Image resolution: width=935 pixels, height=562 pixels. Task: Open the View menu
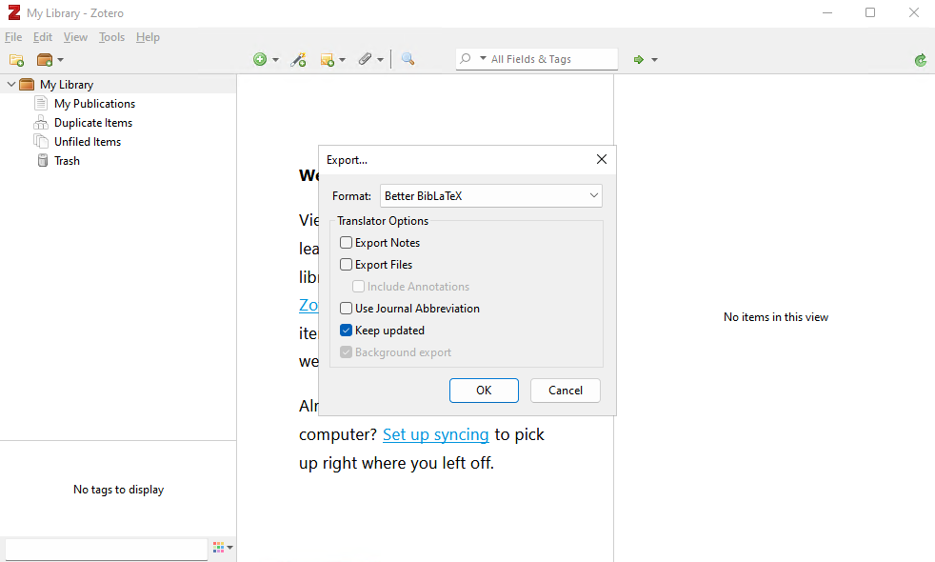75,37
